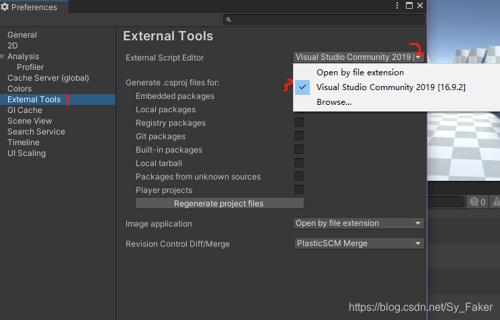Open Scene View preferences
Viewport: 500px width, 320px height.
click(x=30, y=121)
